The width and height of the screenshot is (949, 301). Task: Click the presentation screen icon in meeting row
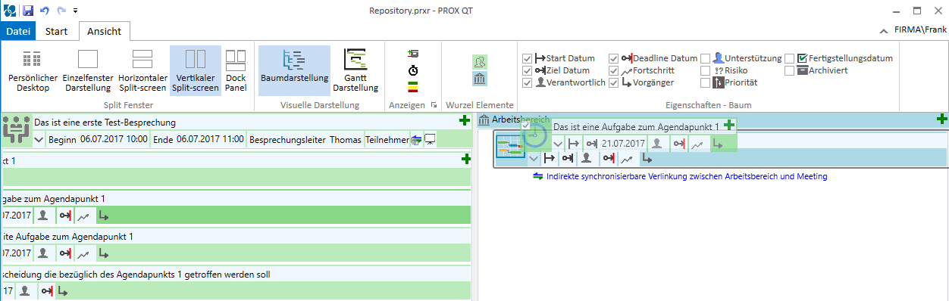(x=430, y=139)
